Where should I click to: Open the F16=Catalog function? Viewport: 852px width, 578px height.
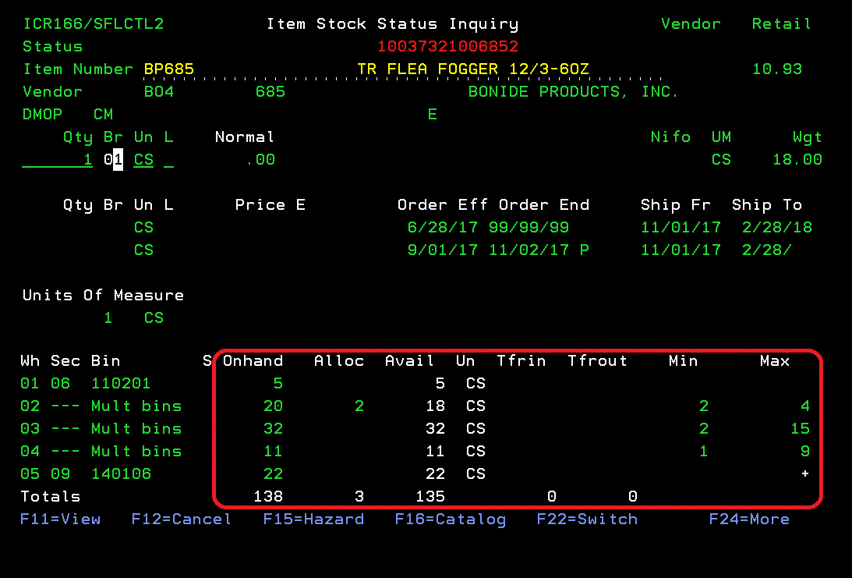click(x=450, y=519)
